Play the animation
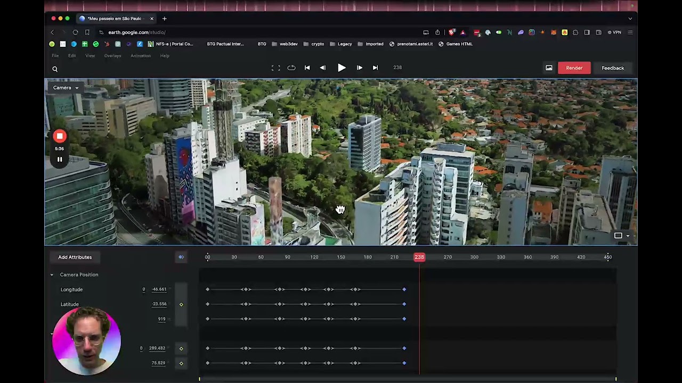Viewport: 682px width, 383px height. 342,68
